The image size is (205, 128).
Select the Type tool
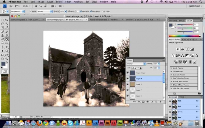coord(7,47)
